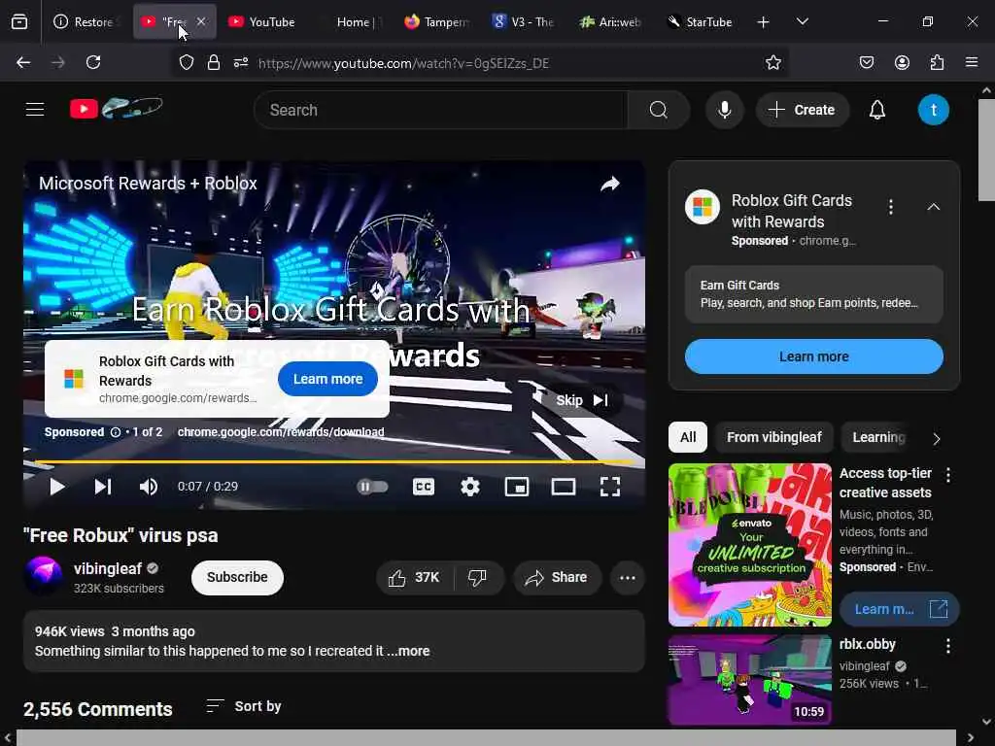
Task: Click the share arrow on video overlay
Action: click(x=610, y=184)
